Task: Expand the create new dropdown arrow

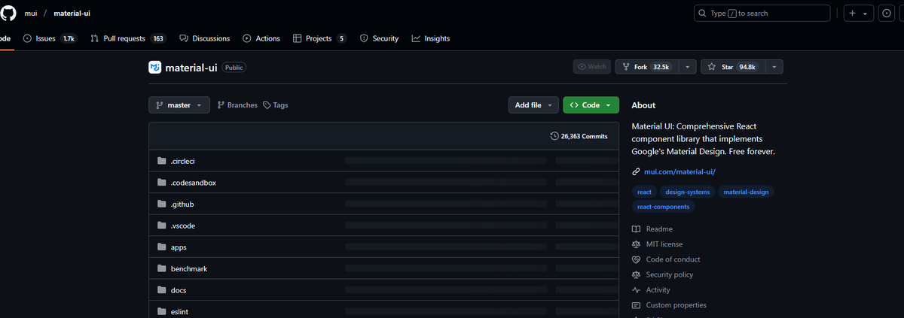Action: point(865,14)
